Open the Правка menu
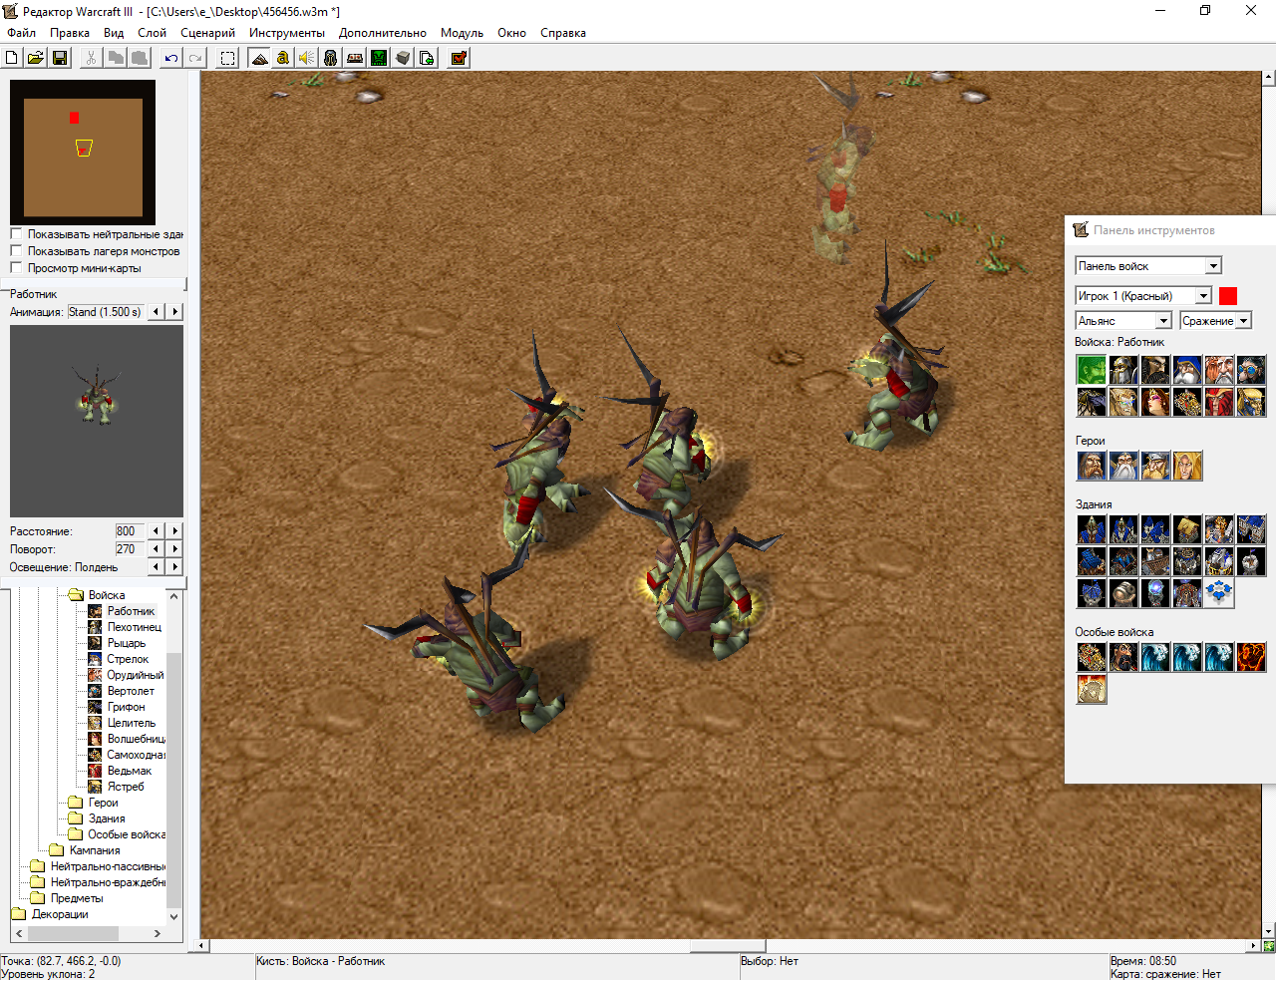The width and height of the screenshot is (1276, 981). [x=70, y=33]
